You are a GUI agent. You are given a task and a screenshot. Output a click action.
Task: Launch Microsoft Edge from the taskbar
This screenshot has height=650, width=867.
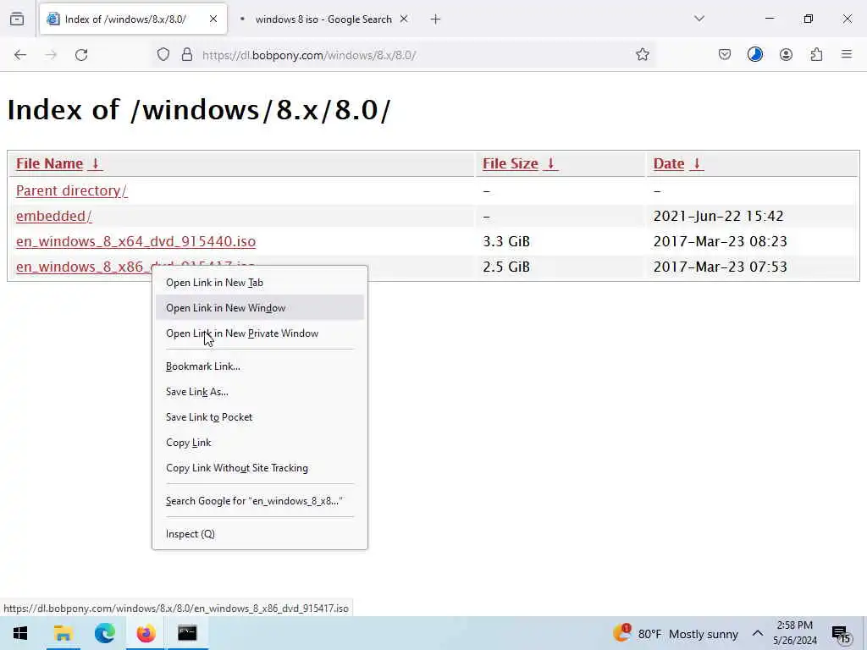[104, 633]
